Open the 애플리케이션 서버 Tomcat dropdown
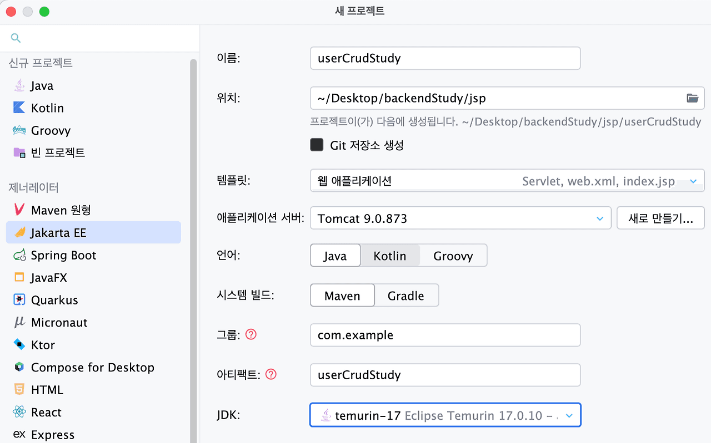The image size is (711, 443). pos(460,218)
